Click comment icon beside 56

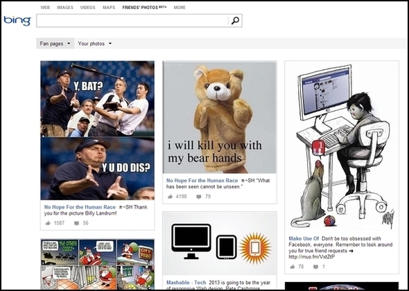[x=76, y=224]
